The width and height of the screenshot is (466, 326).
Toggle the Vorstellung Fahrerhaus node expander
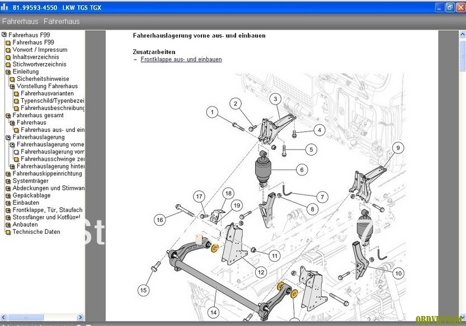coord(12,87)
